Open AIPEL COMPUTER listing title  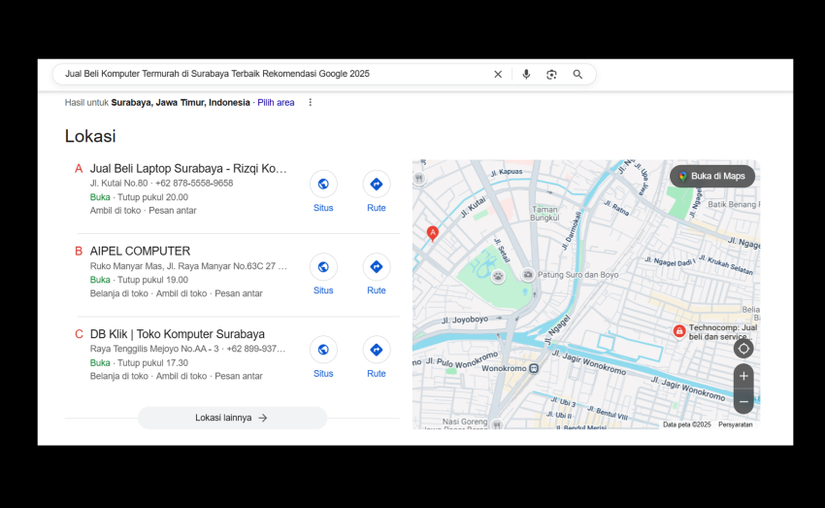coord(140,252)
